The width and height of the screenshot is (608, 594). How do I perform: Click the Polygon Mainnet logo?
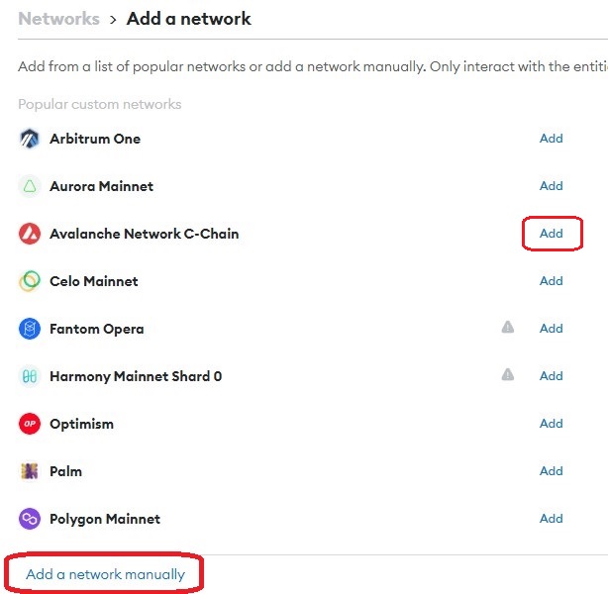click(29, 519)
